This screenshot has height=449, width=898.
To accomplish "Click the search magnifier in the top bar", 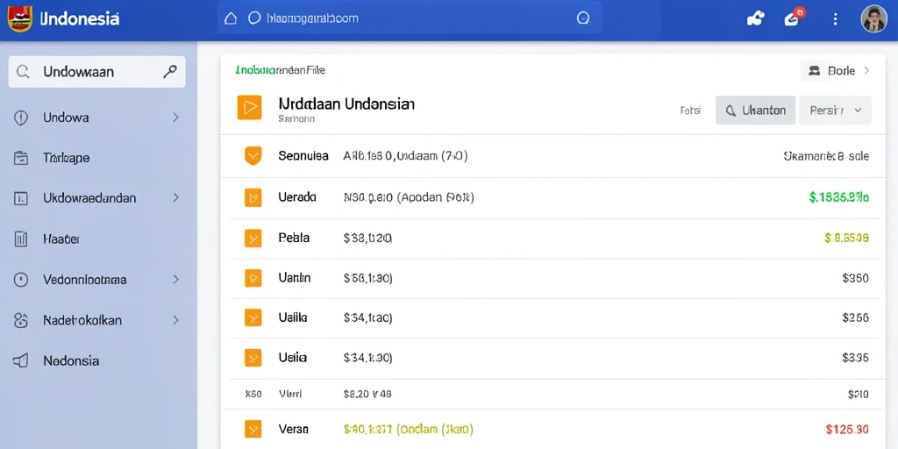I will pyautogui.click(x=583, y=18).
